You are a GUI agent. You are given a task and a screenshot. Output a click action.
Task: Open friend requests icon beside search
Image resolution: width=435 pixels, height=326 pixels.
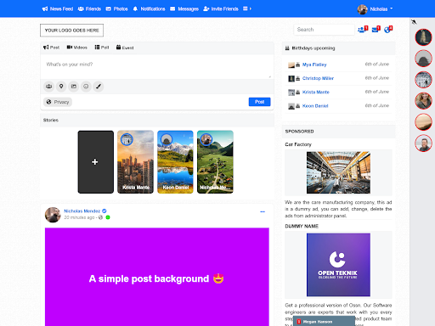[363, 29]
